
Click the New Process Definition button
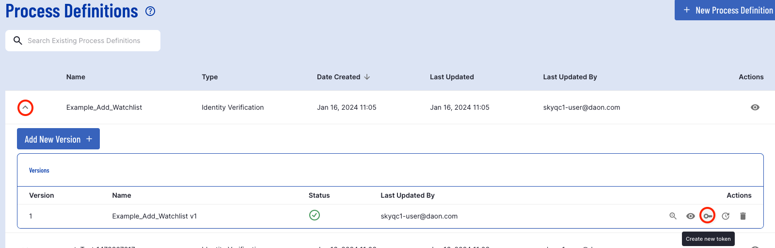[x=725, y=10]
